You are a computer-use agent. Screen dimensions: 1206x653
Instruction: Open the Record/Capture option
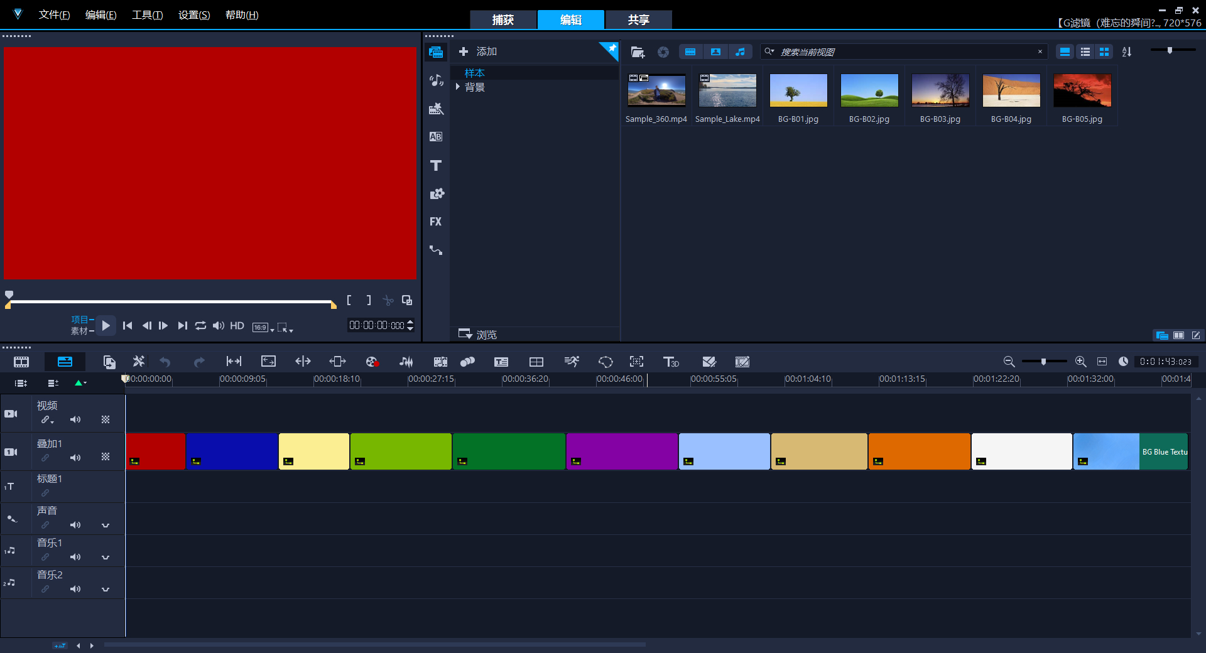click(x=372, y=362)
